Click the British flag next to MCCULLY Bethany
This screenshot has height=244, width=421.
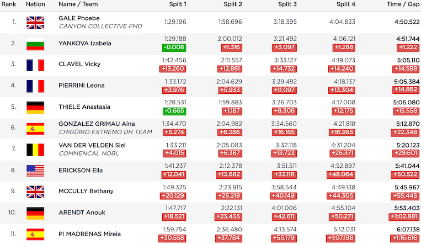[35, 191]
